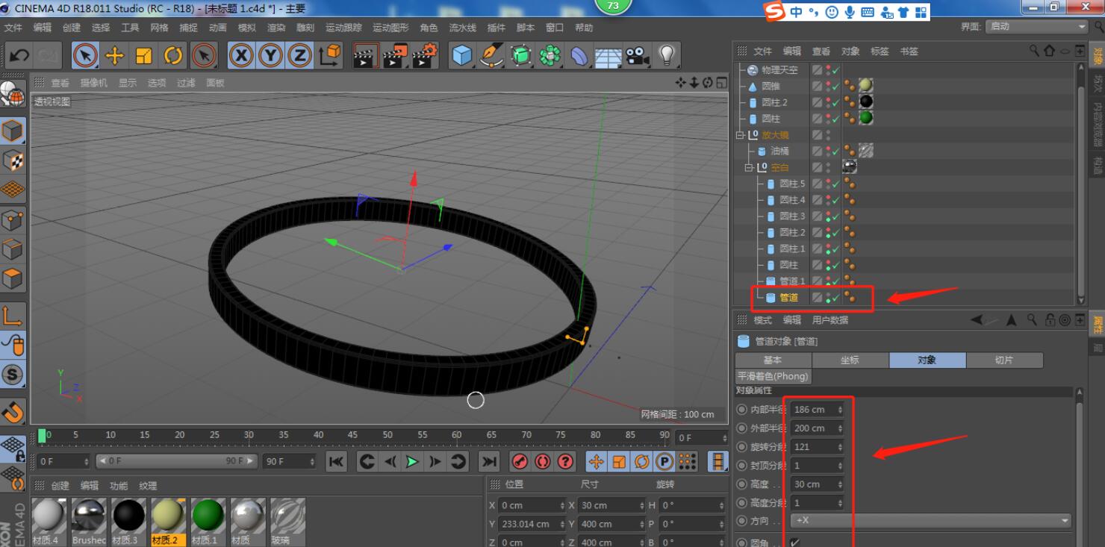The height and width of the screenshot is (547, 1105).
Task: Toggle the 圆角 checkbox
Action: pyautogui.click(x=795, y=543)
